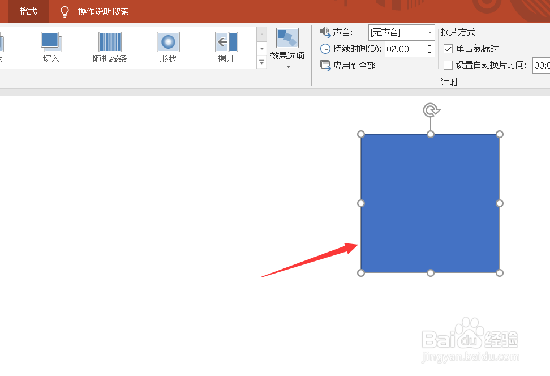
Task: Enable 设置自动换片时间 checkbox
Action: (448, 65)
